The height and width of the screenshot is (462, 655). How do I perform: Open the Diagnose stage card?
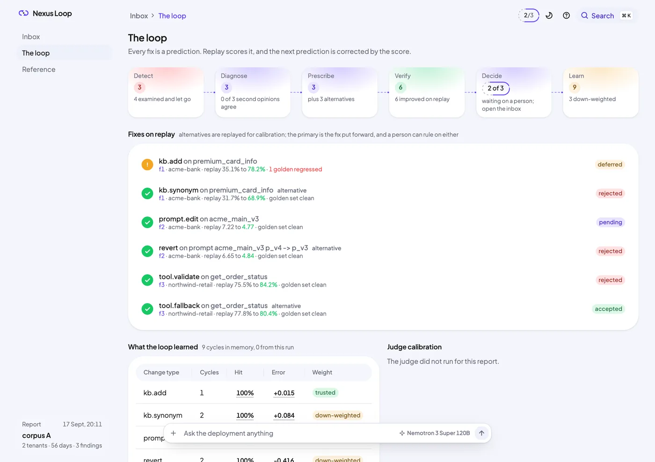click(x=253, y=92)
